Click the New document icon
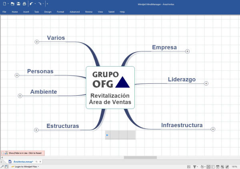The width and height of the screenshot is (240, 169). pyautogui.click(x=4, y=4)
